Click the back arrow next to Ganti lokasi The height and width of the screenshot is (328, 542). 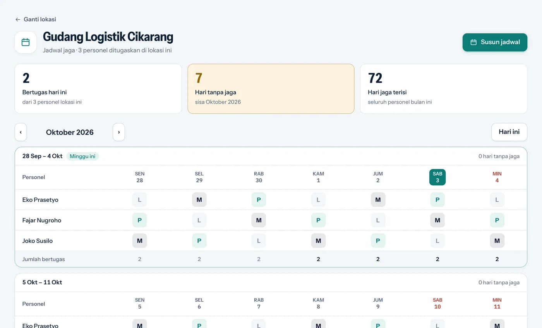point(18,19)
